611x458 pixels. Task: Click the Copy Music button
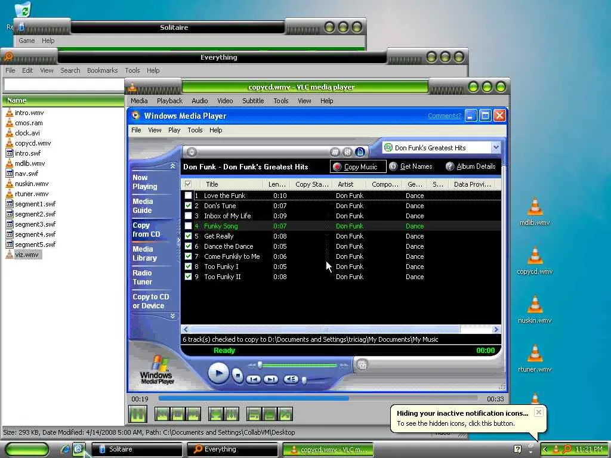pos(358,167)
